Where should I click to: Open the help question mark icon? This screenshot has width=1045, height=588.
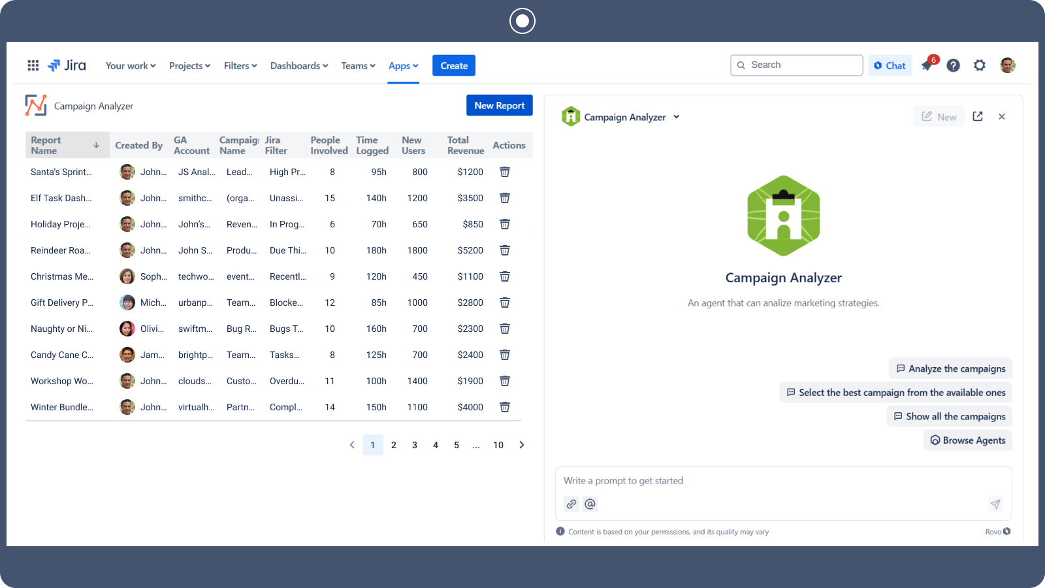(x=954, y=65)
